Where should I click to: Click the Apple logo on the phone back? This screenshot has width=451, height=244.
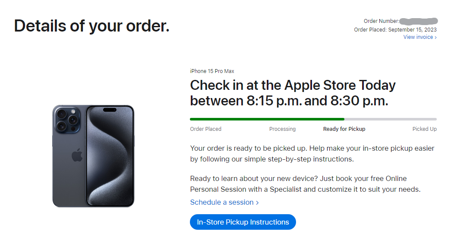77,155
